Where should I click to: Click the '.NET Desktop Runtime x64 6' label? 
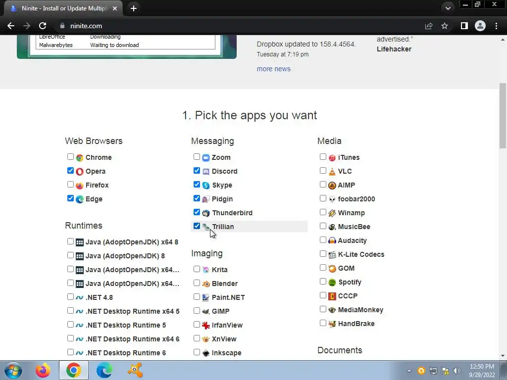click(x=133, y=339)
